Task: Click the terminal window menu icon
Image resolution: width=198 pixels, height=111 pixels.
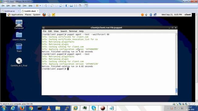Action: 44,28
